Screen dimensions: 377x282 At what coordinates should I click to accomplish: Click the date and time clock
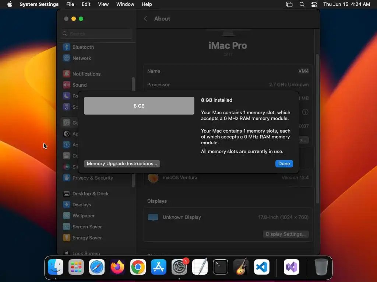coord(346,4)
